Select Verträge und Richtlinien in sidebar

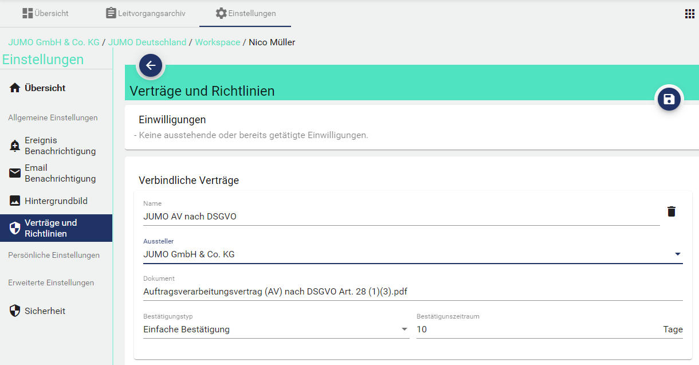click(x=56, y=228)
